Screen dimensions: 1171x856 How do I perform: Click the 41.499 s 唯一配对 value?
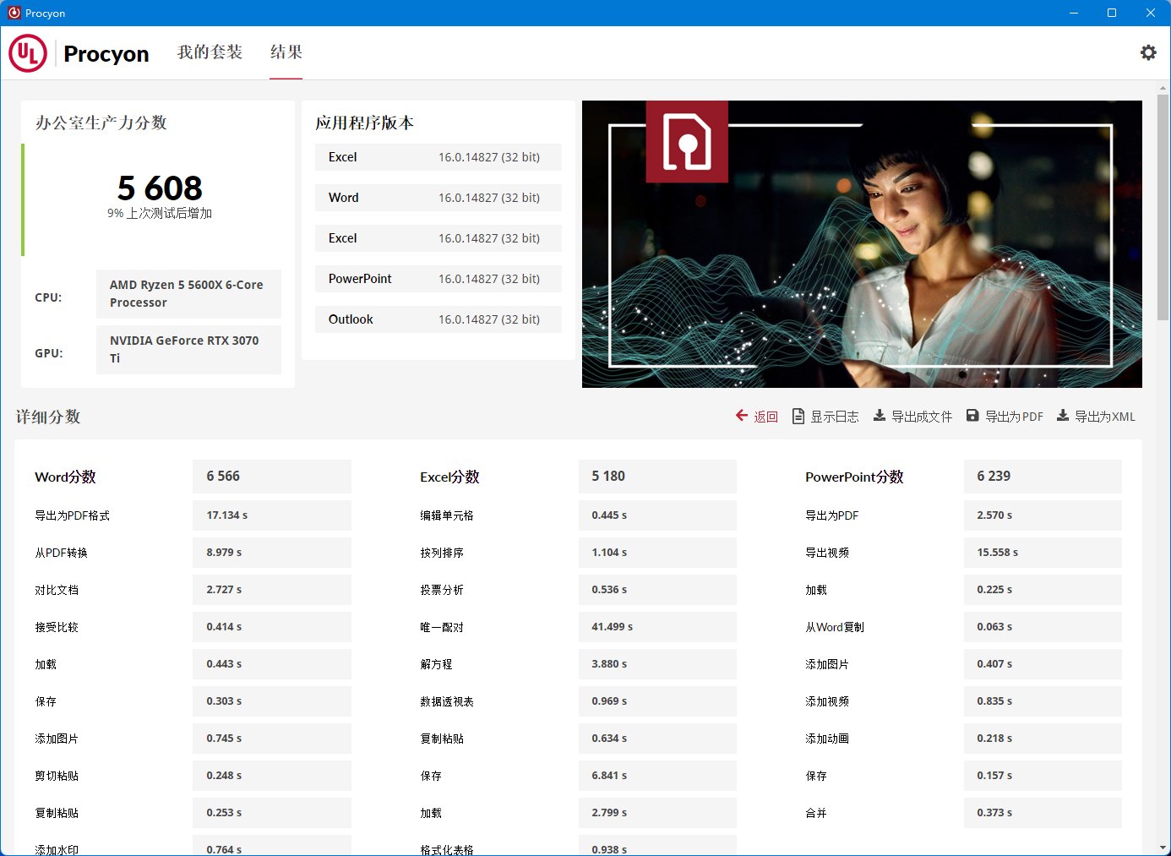[x=657, y=627]
